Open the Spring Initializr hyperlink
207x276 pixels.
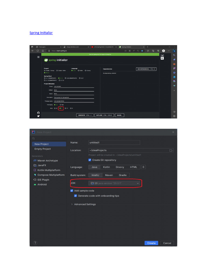click(x=41, y=33)
